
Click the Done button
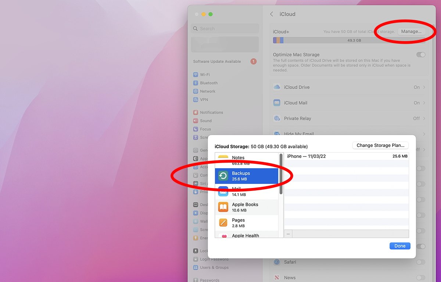point(400,246)
